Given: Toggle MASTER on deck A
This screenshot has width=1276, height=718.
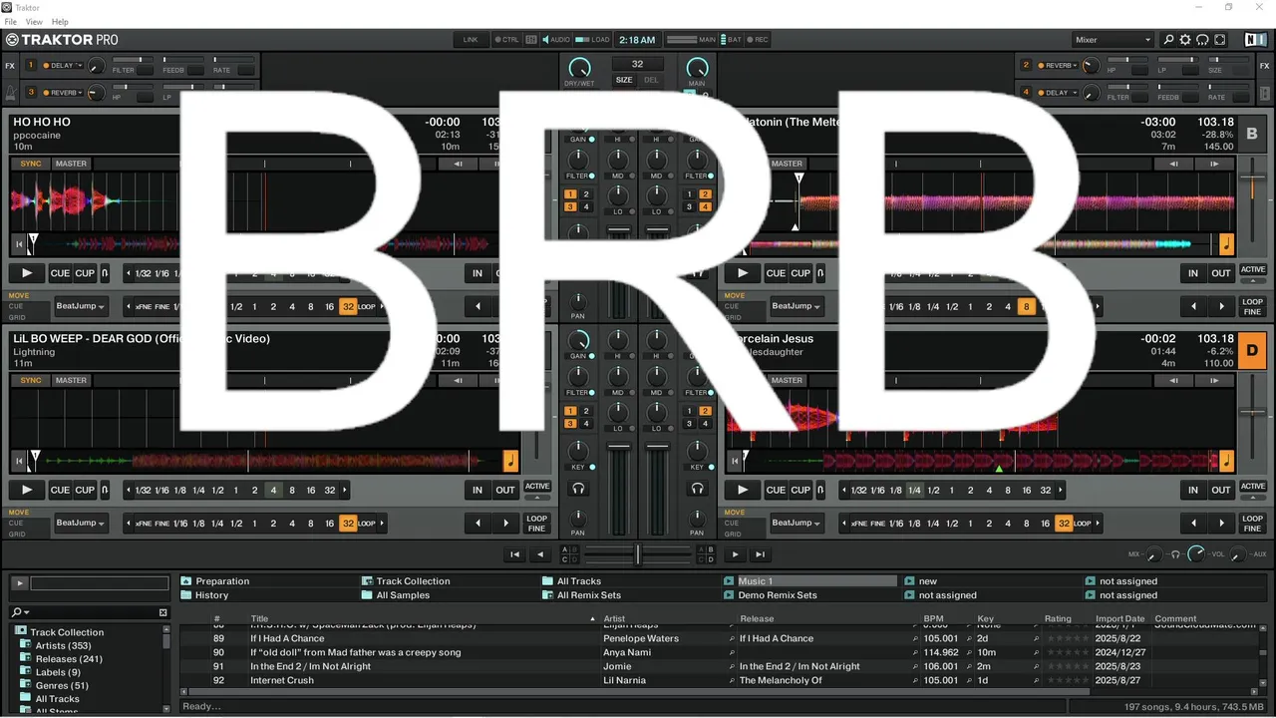Looking at the screenshot, I should click(x=71, y=164).
